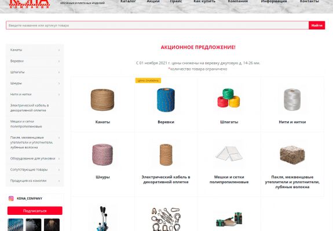Viewport: 333px width, 231px height.
Task: Open Продукция из конопли in sidebar
Action: (x=28, y=181)
